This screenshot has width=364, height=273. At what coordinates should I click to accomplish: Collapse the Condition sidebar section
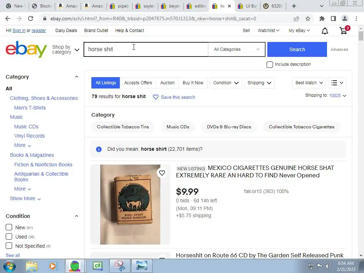[77, 216]
